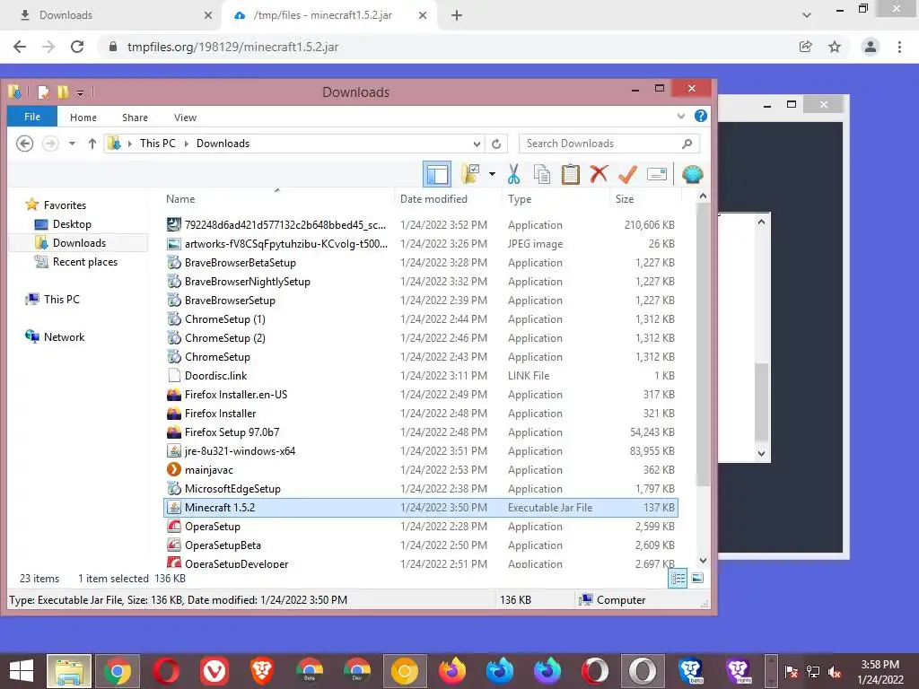Click the Explorer file list vertical scrollbar
This screenshot has height=689, width=919.
click(703, 344)
